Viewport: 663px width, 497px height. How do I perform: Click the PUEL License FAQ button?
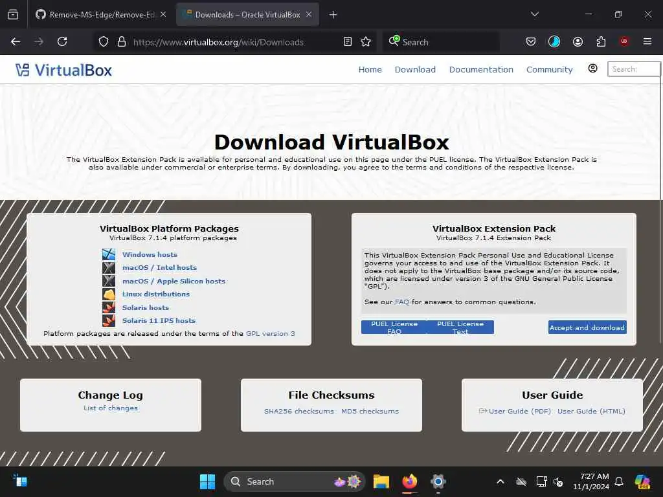(394, 327)
